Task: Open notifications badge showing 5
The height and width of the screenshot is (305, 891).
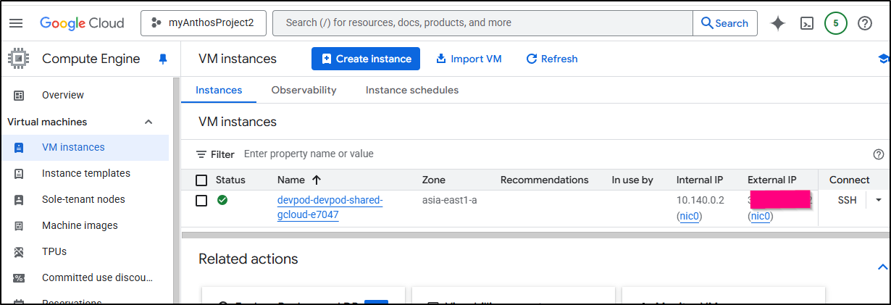Action: click(x=835, y=23)
